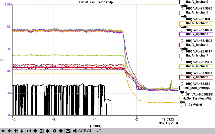Click the 80 tick on the y-axis
Image resolution: width=215 pixels, height=134 pixels.
pos(8,27)
